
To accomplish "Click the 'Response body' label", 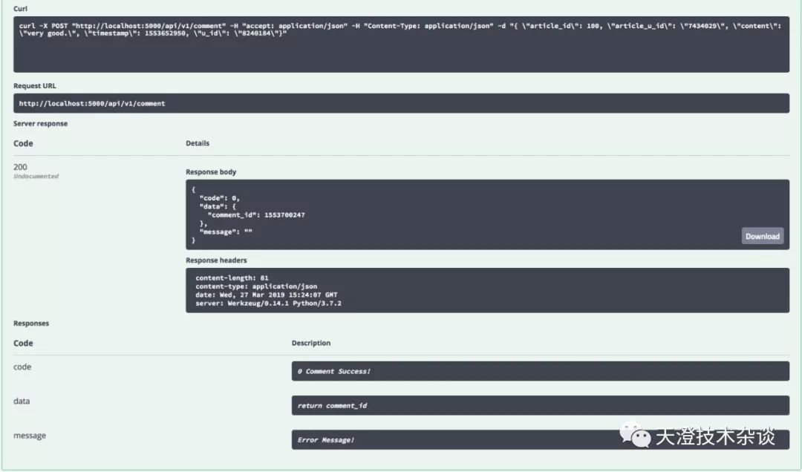I will 211,172.
